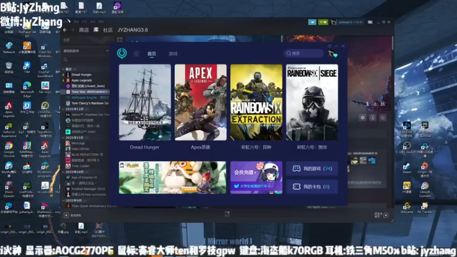Go back with Steam's back arrow
The width and height of the screenshot is (457, 257).
[x=65, y=30]
